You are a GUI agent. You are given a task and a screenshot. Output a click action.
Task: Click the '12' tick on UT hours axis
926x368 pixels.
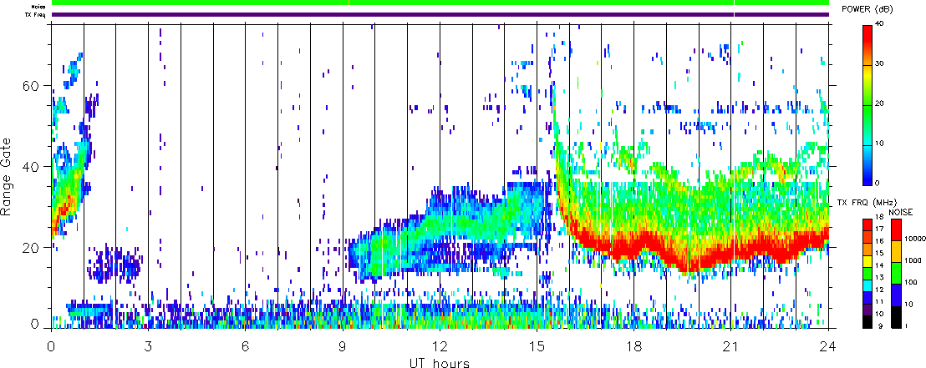(440, 347)
